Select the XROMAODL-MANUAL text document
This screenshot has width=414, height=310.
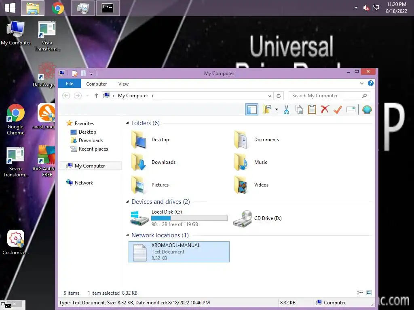(179, 252)
